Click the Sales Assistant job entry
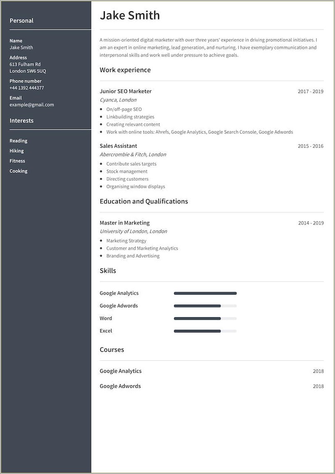The image size is (335, 474). coord(118,146)
